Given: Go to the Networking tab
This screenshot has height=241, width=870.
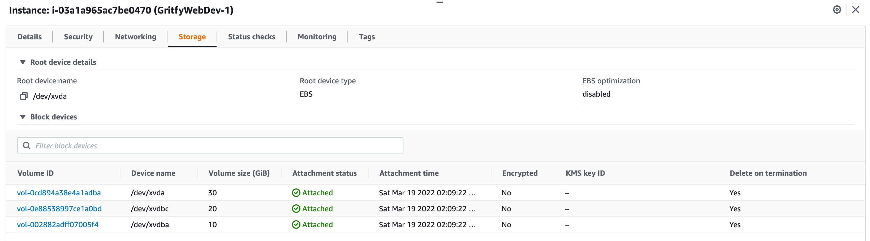Looking at the screenshot, I should click(x=135, y=37).
